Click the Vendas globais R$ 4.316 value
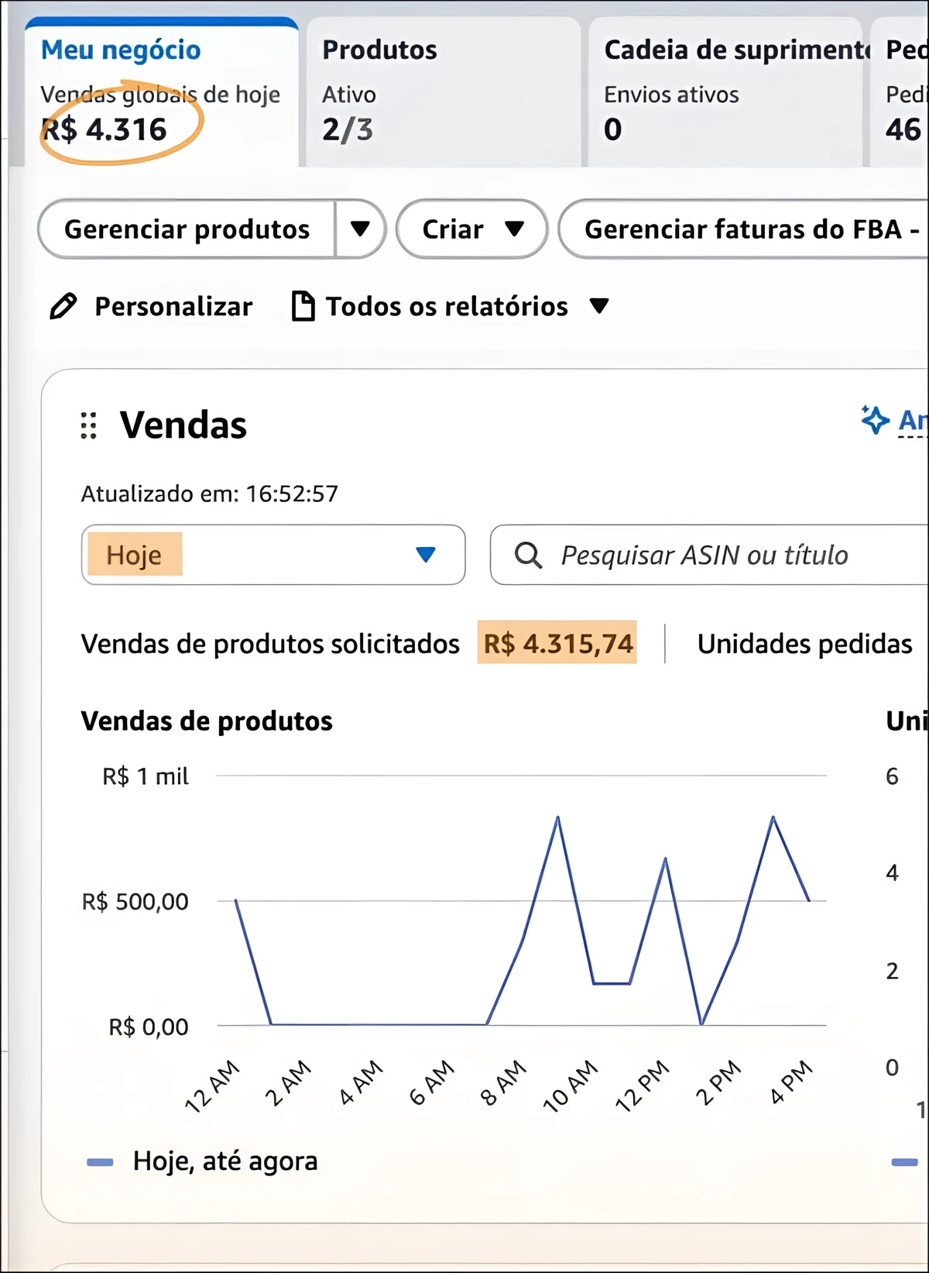Viewport: 929px width, 1273px height. (105, 129)
